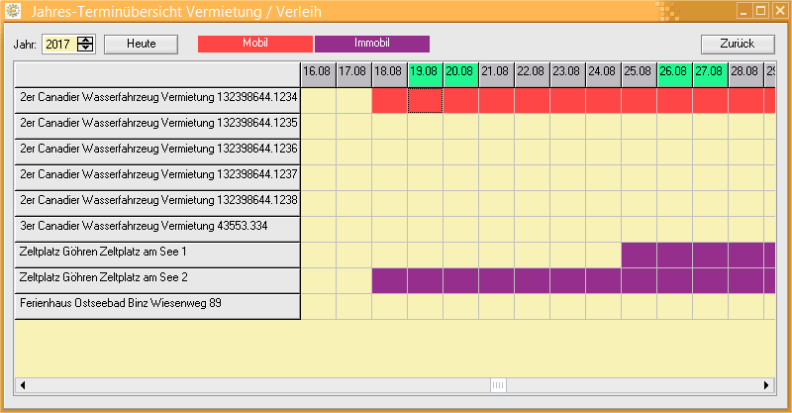Select the 26.08 date column header
Screen dimensions: 792x413
point(674,72)
